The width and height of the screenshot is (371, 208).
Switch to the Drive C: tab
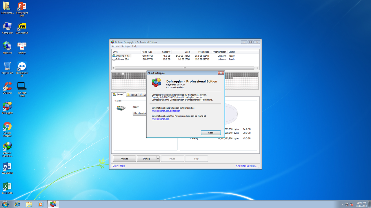tap(119, 94)
